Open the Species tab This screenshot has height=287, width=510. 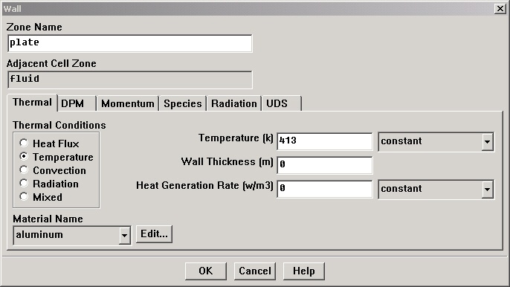click(x=182, y=103)
